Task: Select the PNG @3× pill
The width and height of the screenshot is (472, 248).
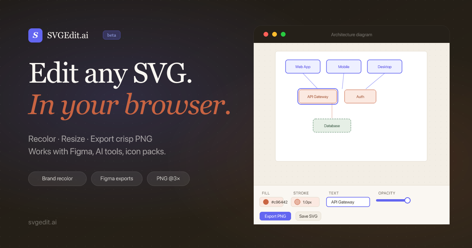Action: [x=168, y=179]
